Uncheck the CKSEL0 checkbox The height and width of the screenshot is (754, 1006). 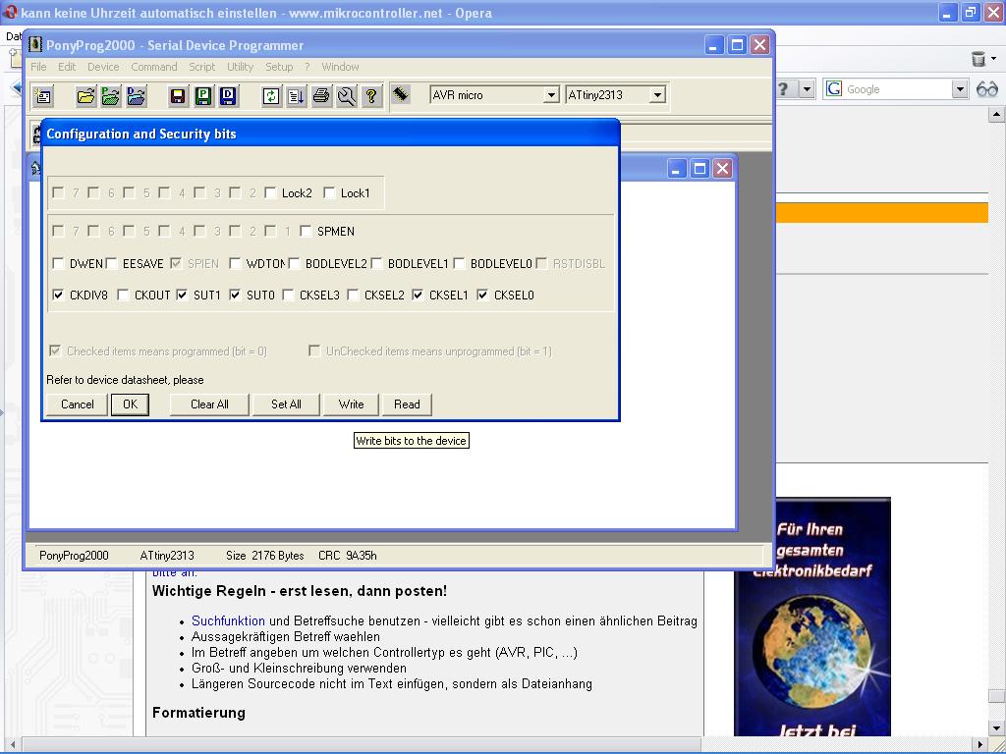click(x=482, y=295)
